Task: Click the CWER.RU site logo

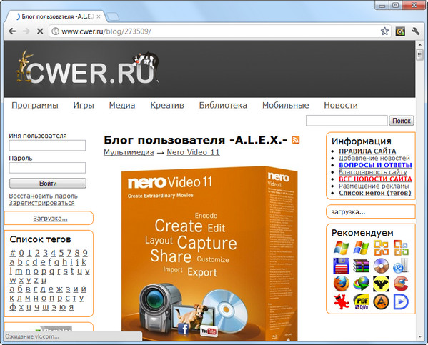Action: click(88, 68)
